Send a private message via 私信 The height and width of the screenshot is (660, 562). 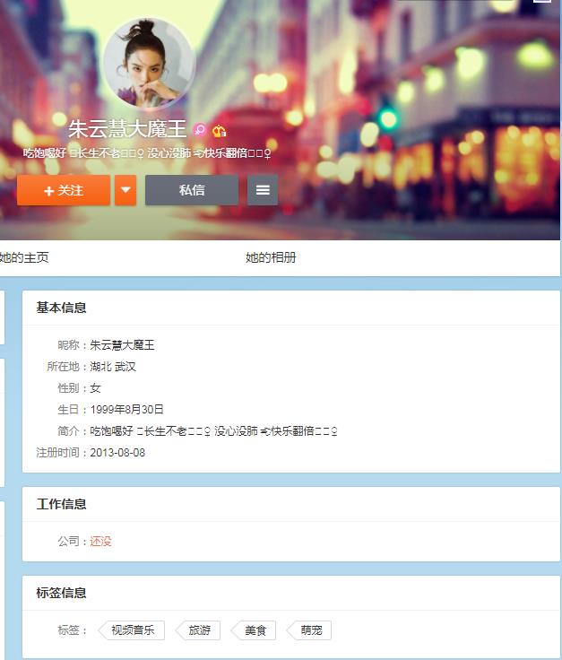(192, 190)
